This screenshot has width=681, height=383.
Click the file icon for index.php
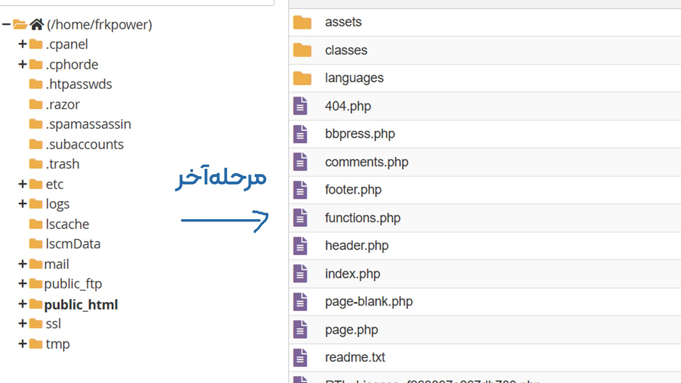pyautogui.click(x=300, y=273)
